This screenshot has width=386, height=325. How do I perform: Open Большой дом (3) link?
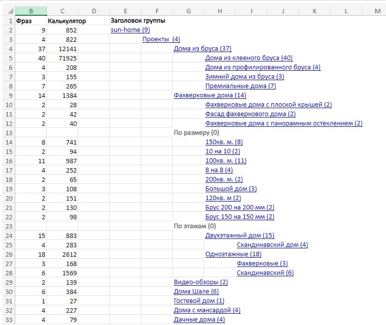click(231, 189)
